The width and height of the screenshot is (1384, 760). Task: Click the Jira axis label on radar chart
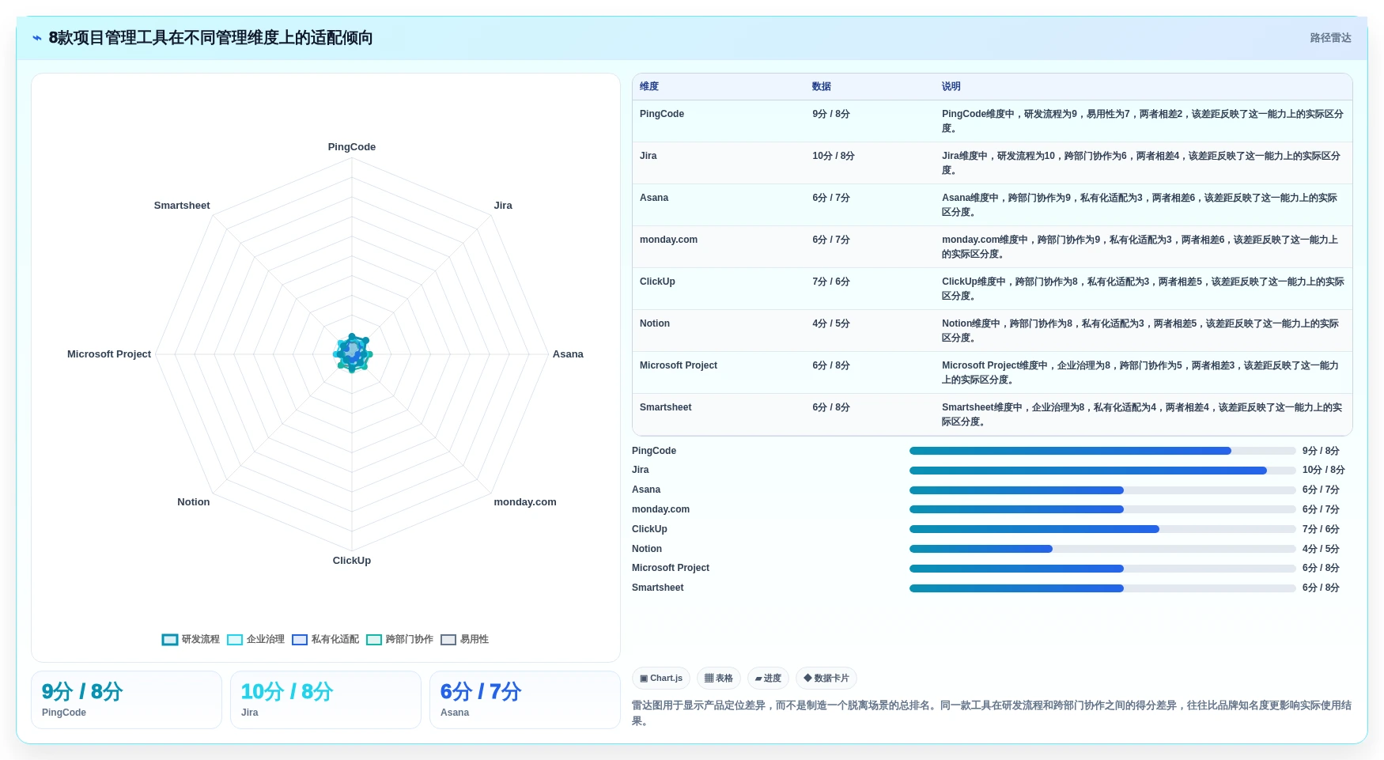[x=503, y=206]
